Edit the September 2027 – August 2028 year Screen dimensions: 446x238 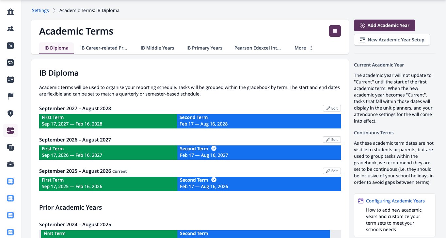tap(332, 108)
